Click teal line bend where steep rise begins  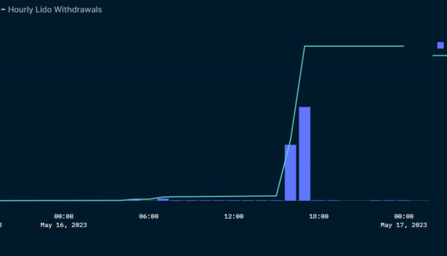tap(277, 195)
